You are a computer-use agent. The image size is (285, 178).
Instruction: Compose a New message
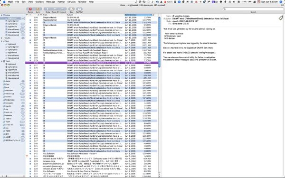coord(71,9)
